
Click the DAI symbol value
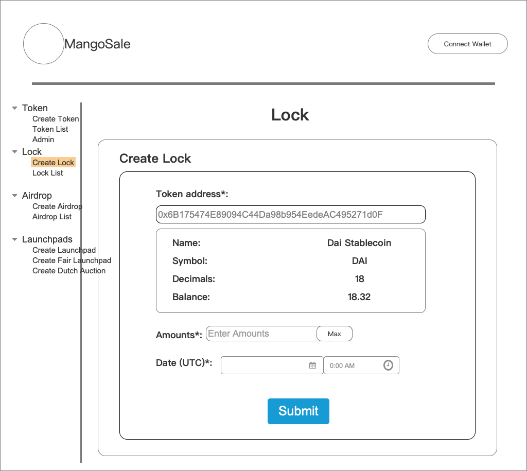click(359, 261)
